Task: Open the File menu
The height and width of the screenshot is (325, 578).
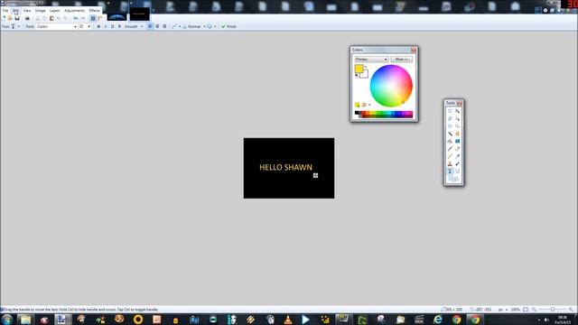Action: 5,11
